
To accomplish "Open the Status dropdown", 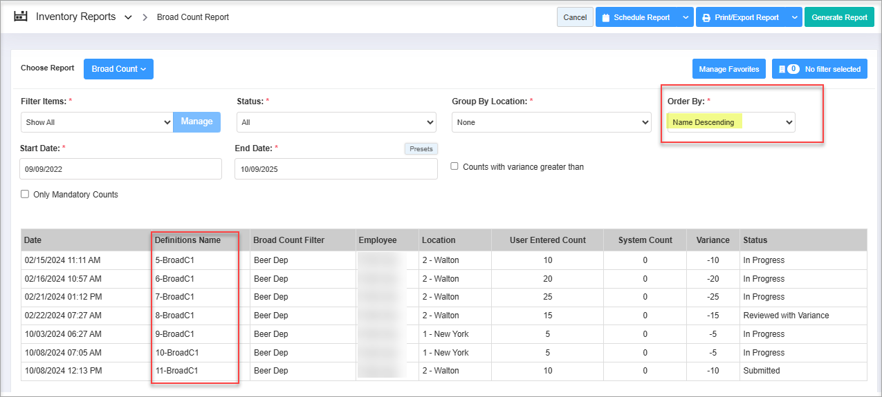I will pyautogui.click(x=336, y=123).
